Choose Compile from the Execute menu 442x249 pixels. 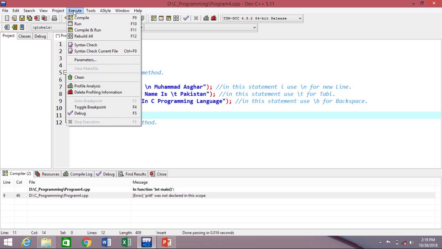point(104,18)
